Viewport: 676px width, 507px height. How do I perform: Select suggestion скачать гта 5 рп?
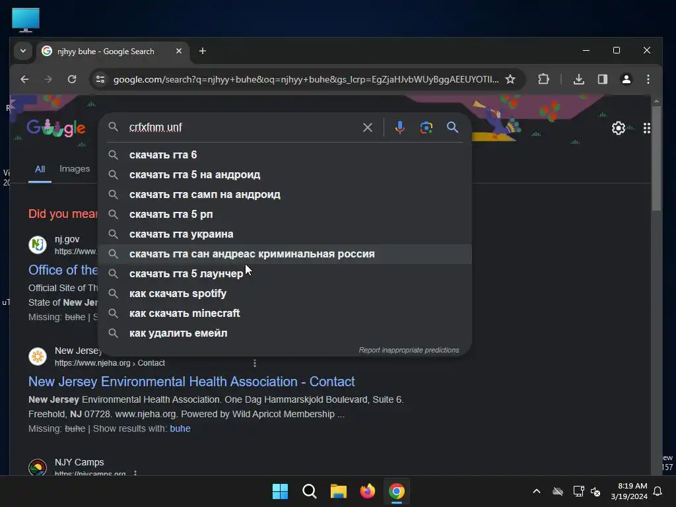(285, 215)
